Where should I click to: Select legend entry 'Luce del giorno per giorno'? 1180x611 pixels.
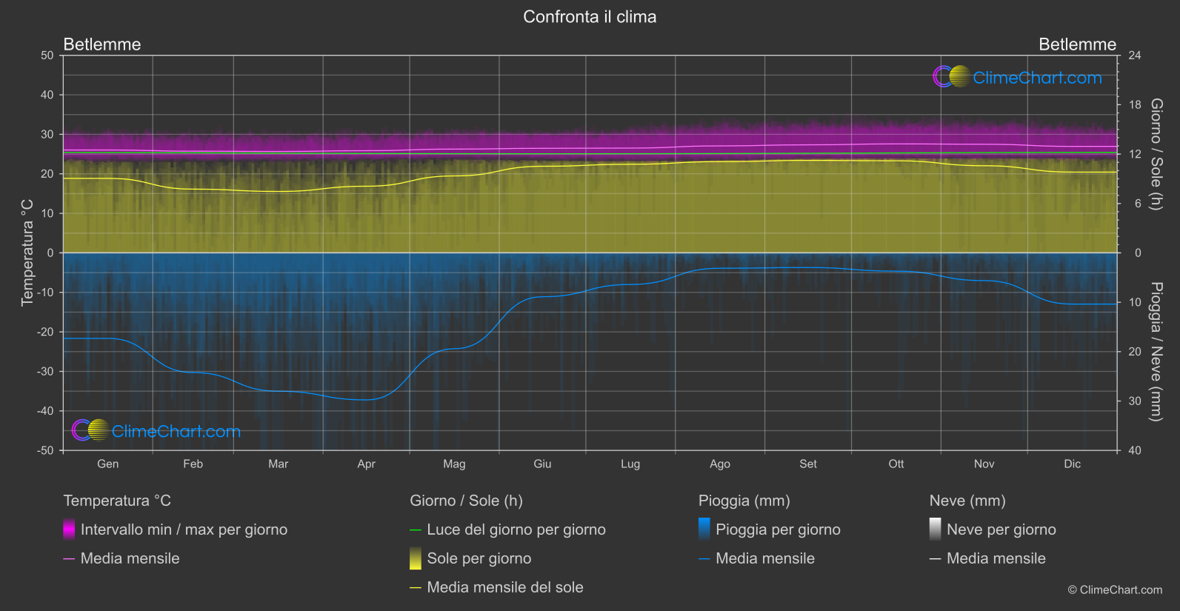[516, 530]
